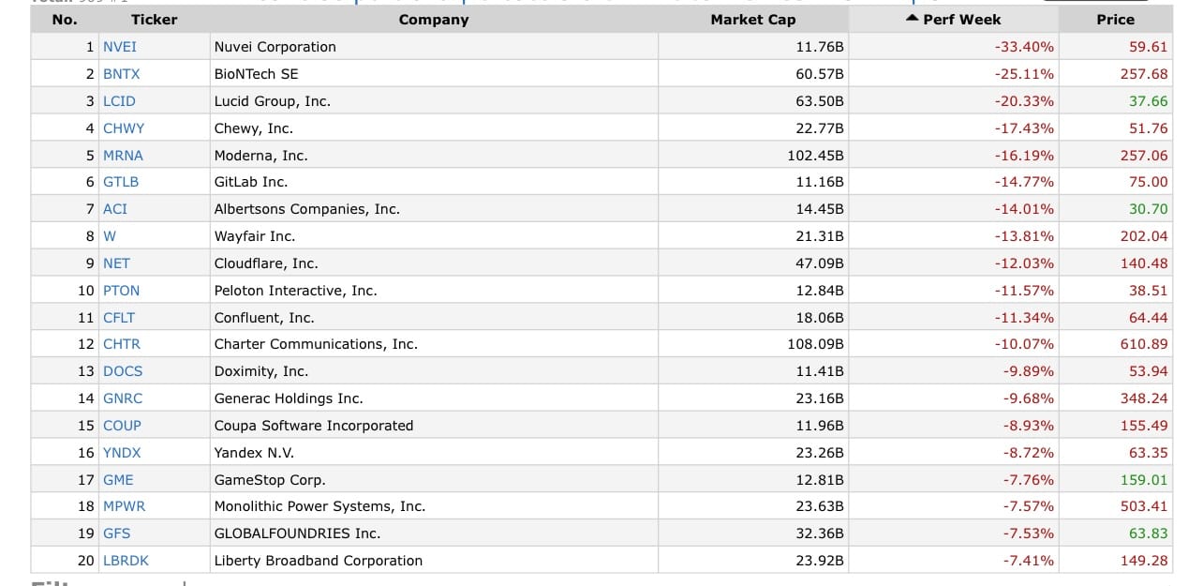The image size is (1203, 586).
Task: Select the 32.36B market cap value
Action: tap(820, 533)
